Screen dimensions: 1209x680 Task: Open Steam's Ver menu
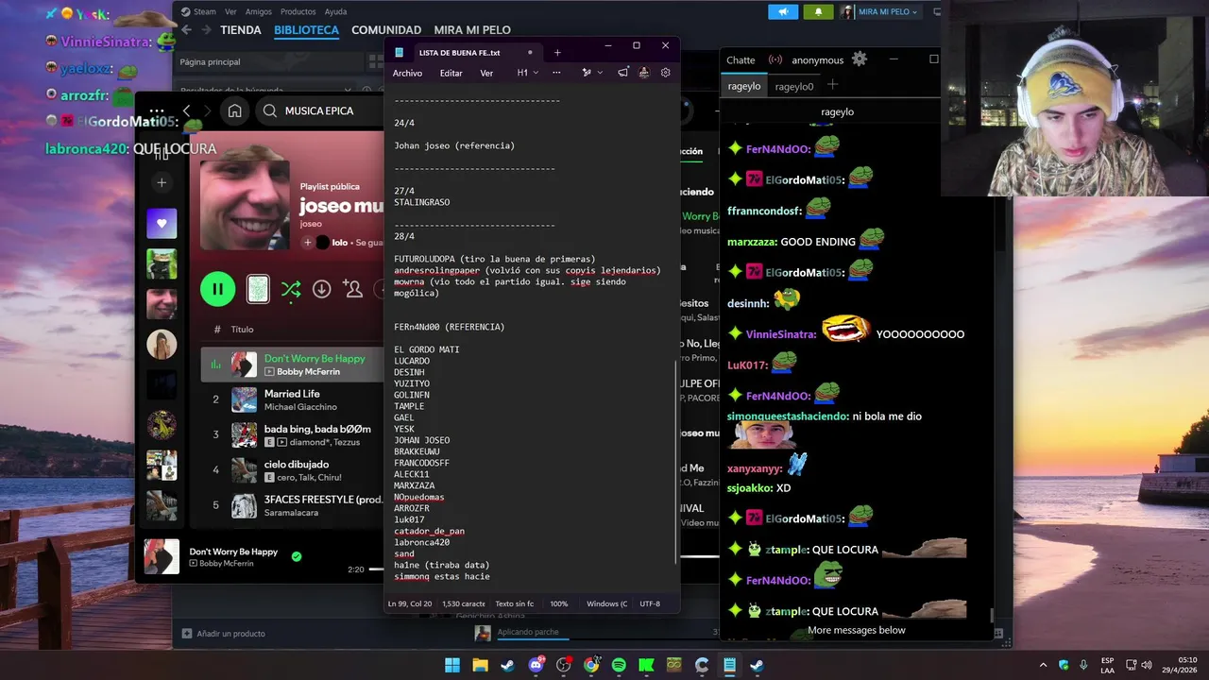tap(230, 11)
